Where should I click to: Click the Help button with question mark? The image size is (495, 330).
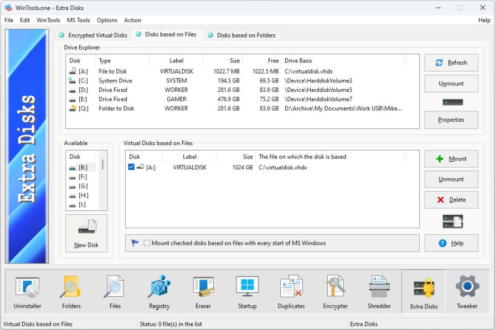(451, 243)
